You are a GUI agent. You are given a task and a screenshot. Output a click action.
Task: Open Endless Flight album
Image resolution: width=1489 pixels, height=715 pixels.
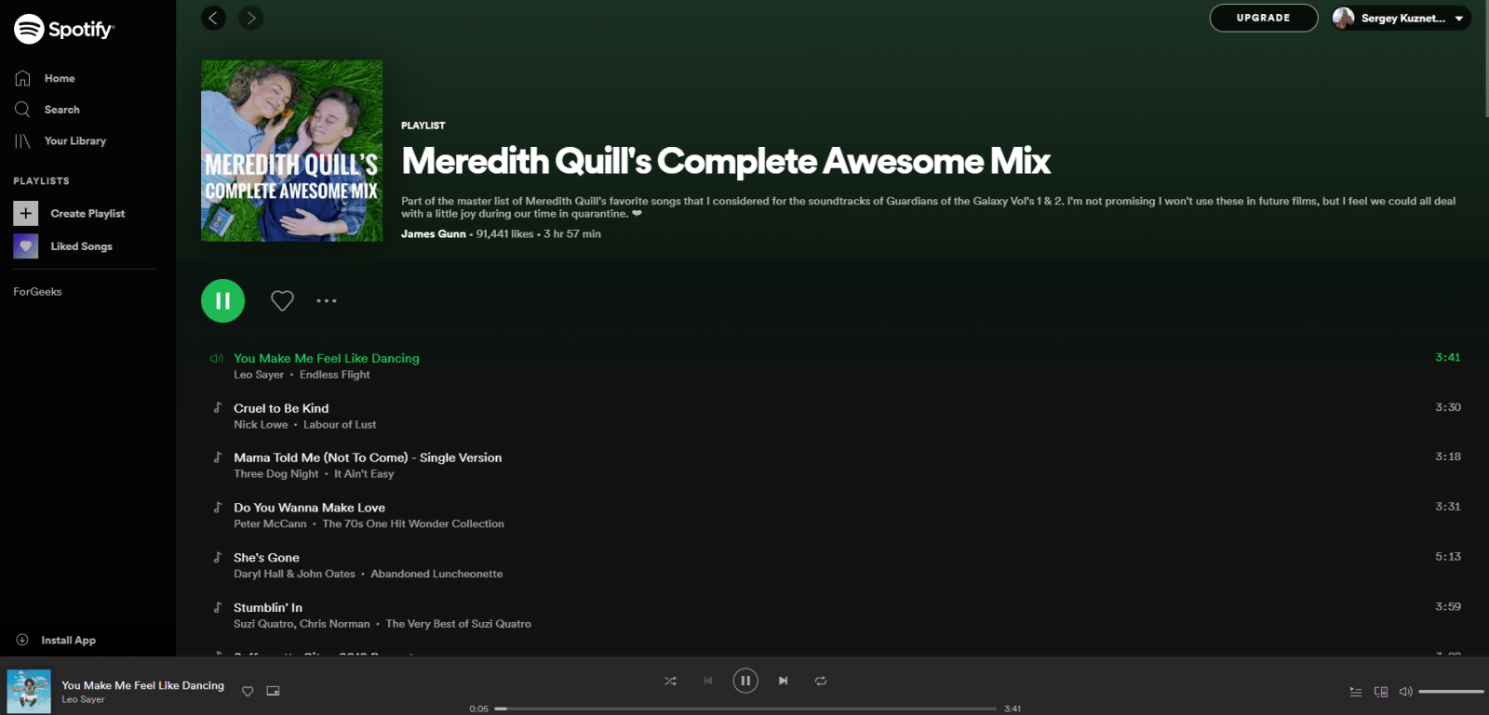(335, 375)
